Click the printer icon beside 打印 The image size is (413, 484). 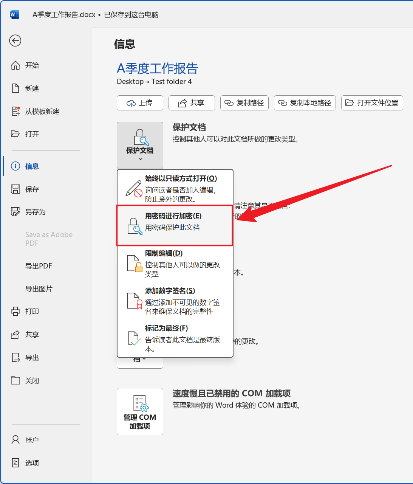click(x=15, y=311)
